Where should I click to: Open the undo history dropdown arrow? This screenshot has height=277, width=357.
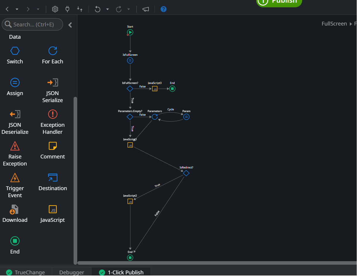tap(107, 9)
